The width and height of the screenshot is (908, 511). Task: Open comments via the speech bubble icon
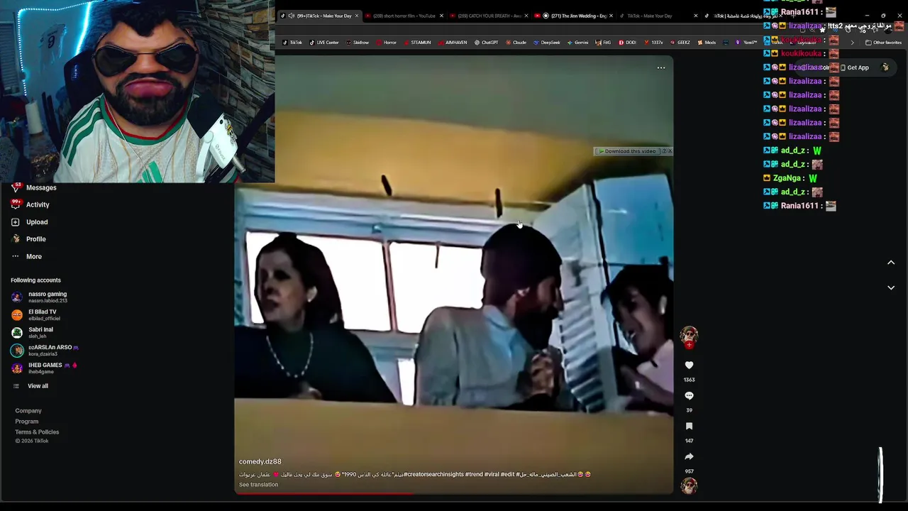point(689,395)
